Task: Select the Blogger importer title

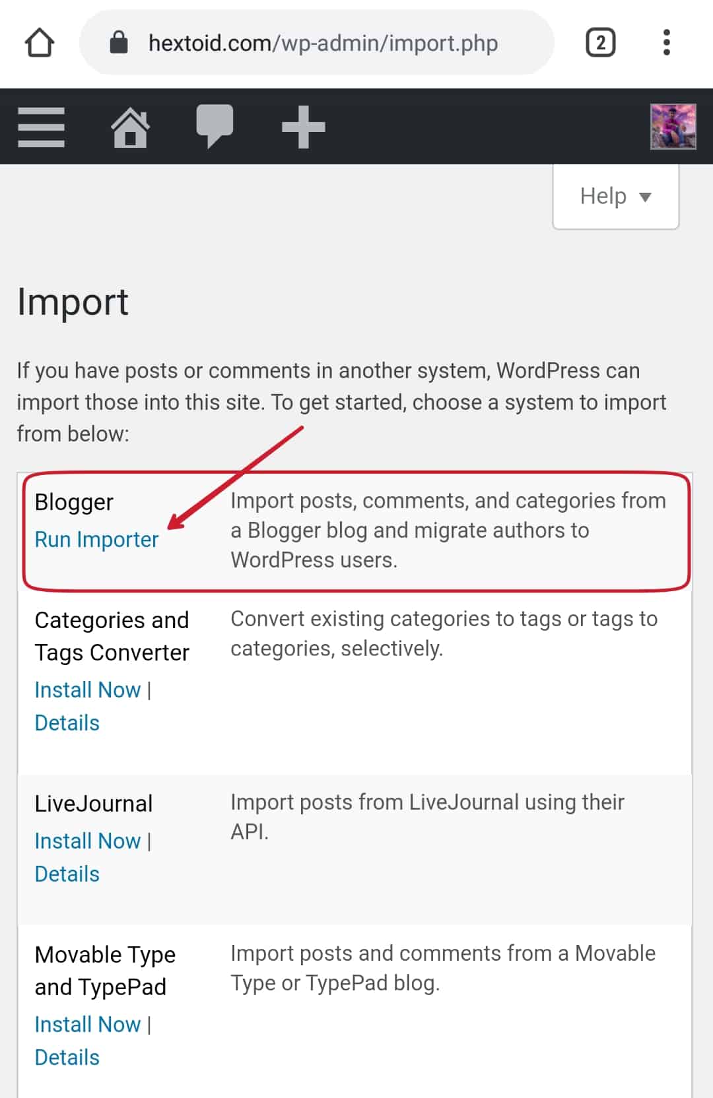Action: click(x=74, y=502)
